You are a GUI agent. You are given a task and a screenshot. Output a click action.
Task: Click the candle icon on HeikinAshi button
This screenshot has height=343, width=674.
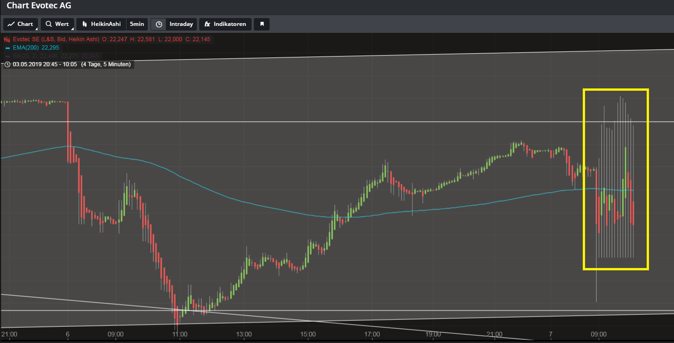(85, 24)
